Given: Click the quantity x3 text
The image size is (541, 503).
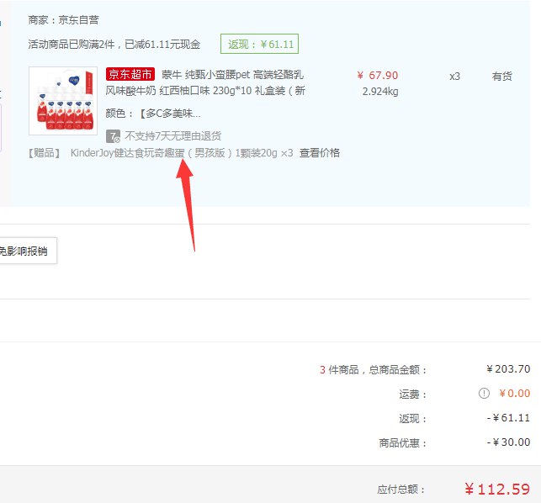Looking at the screenshot, I should tap(454, 77).
